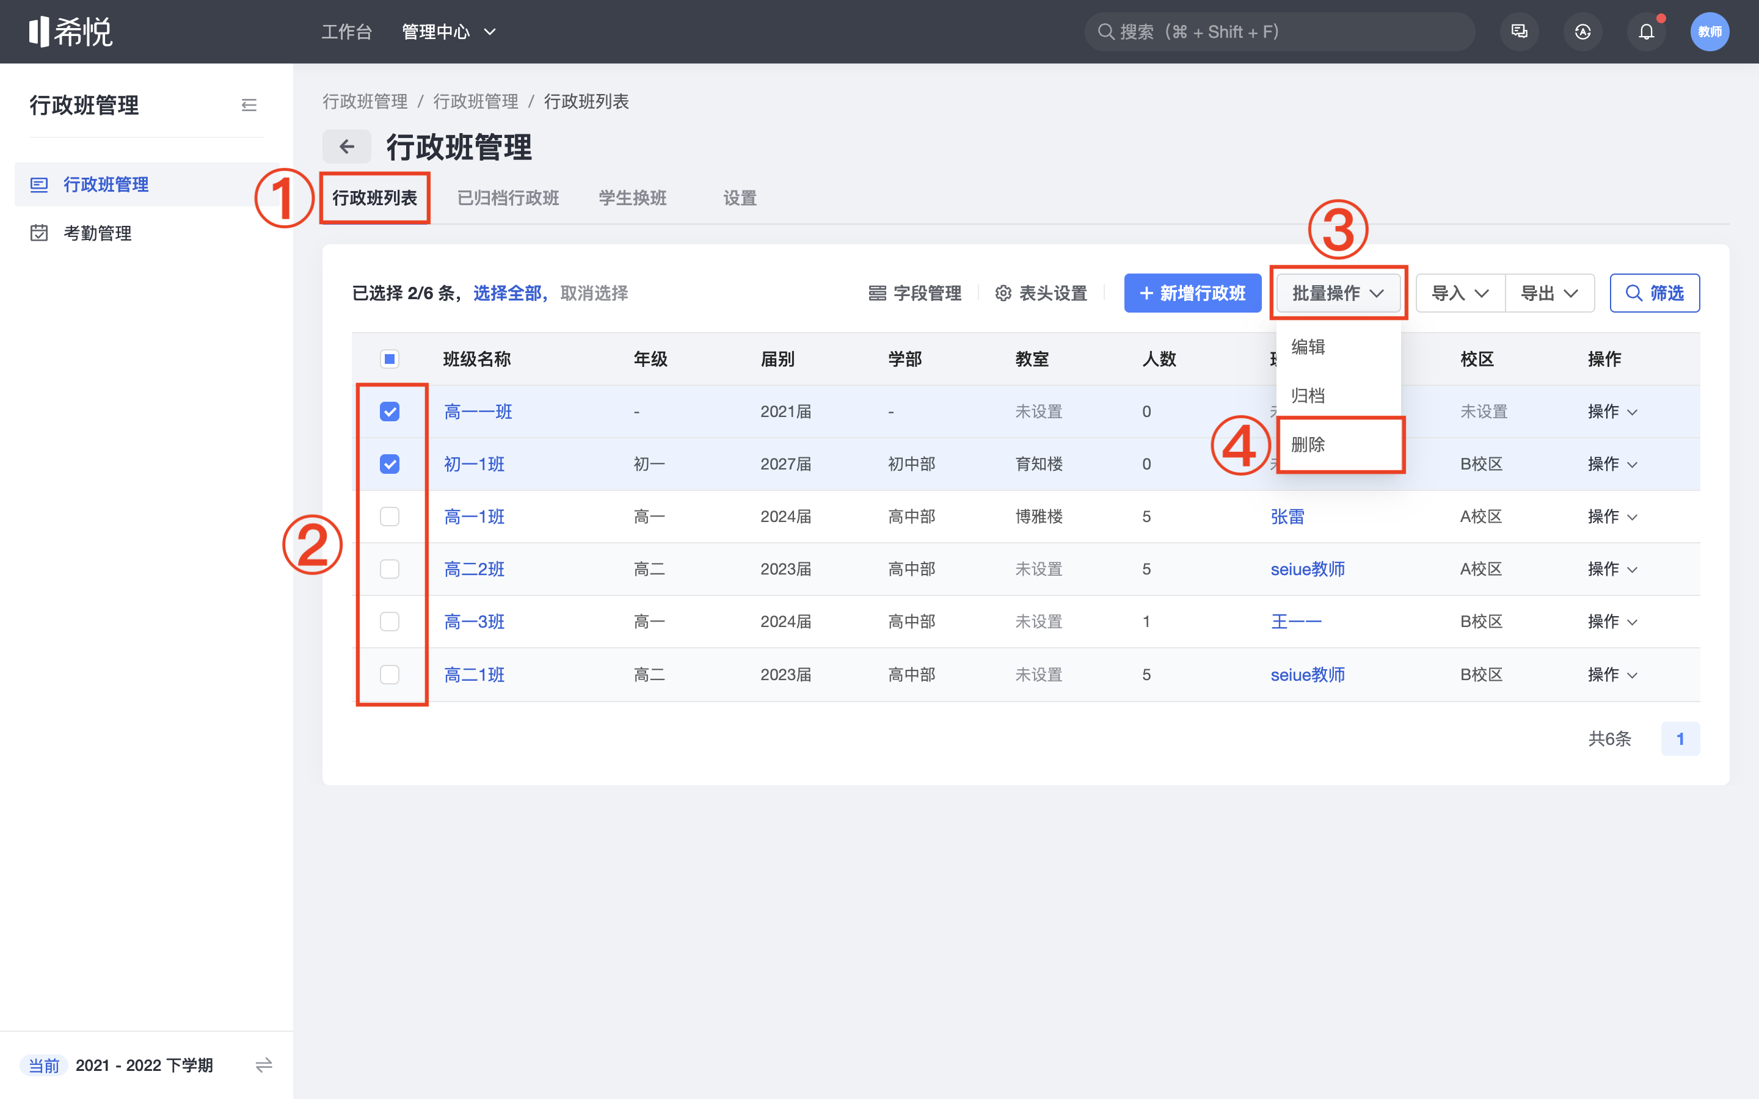Choose 归档 from batch menu
Viewport: 1759px width, 1099px height.
(x=1338, y=396)
